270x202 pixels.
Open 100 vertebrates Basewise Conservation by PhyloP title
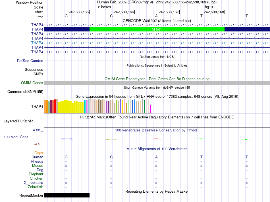pos(157,130)
